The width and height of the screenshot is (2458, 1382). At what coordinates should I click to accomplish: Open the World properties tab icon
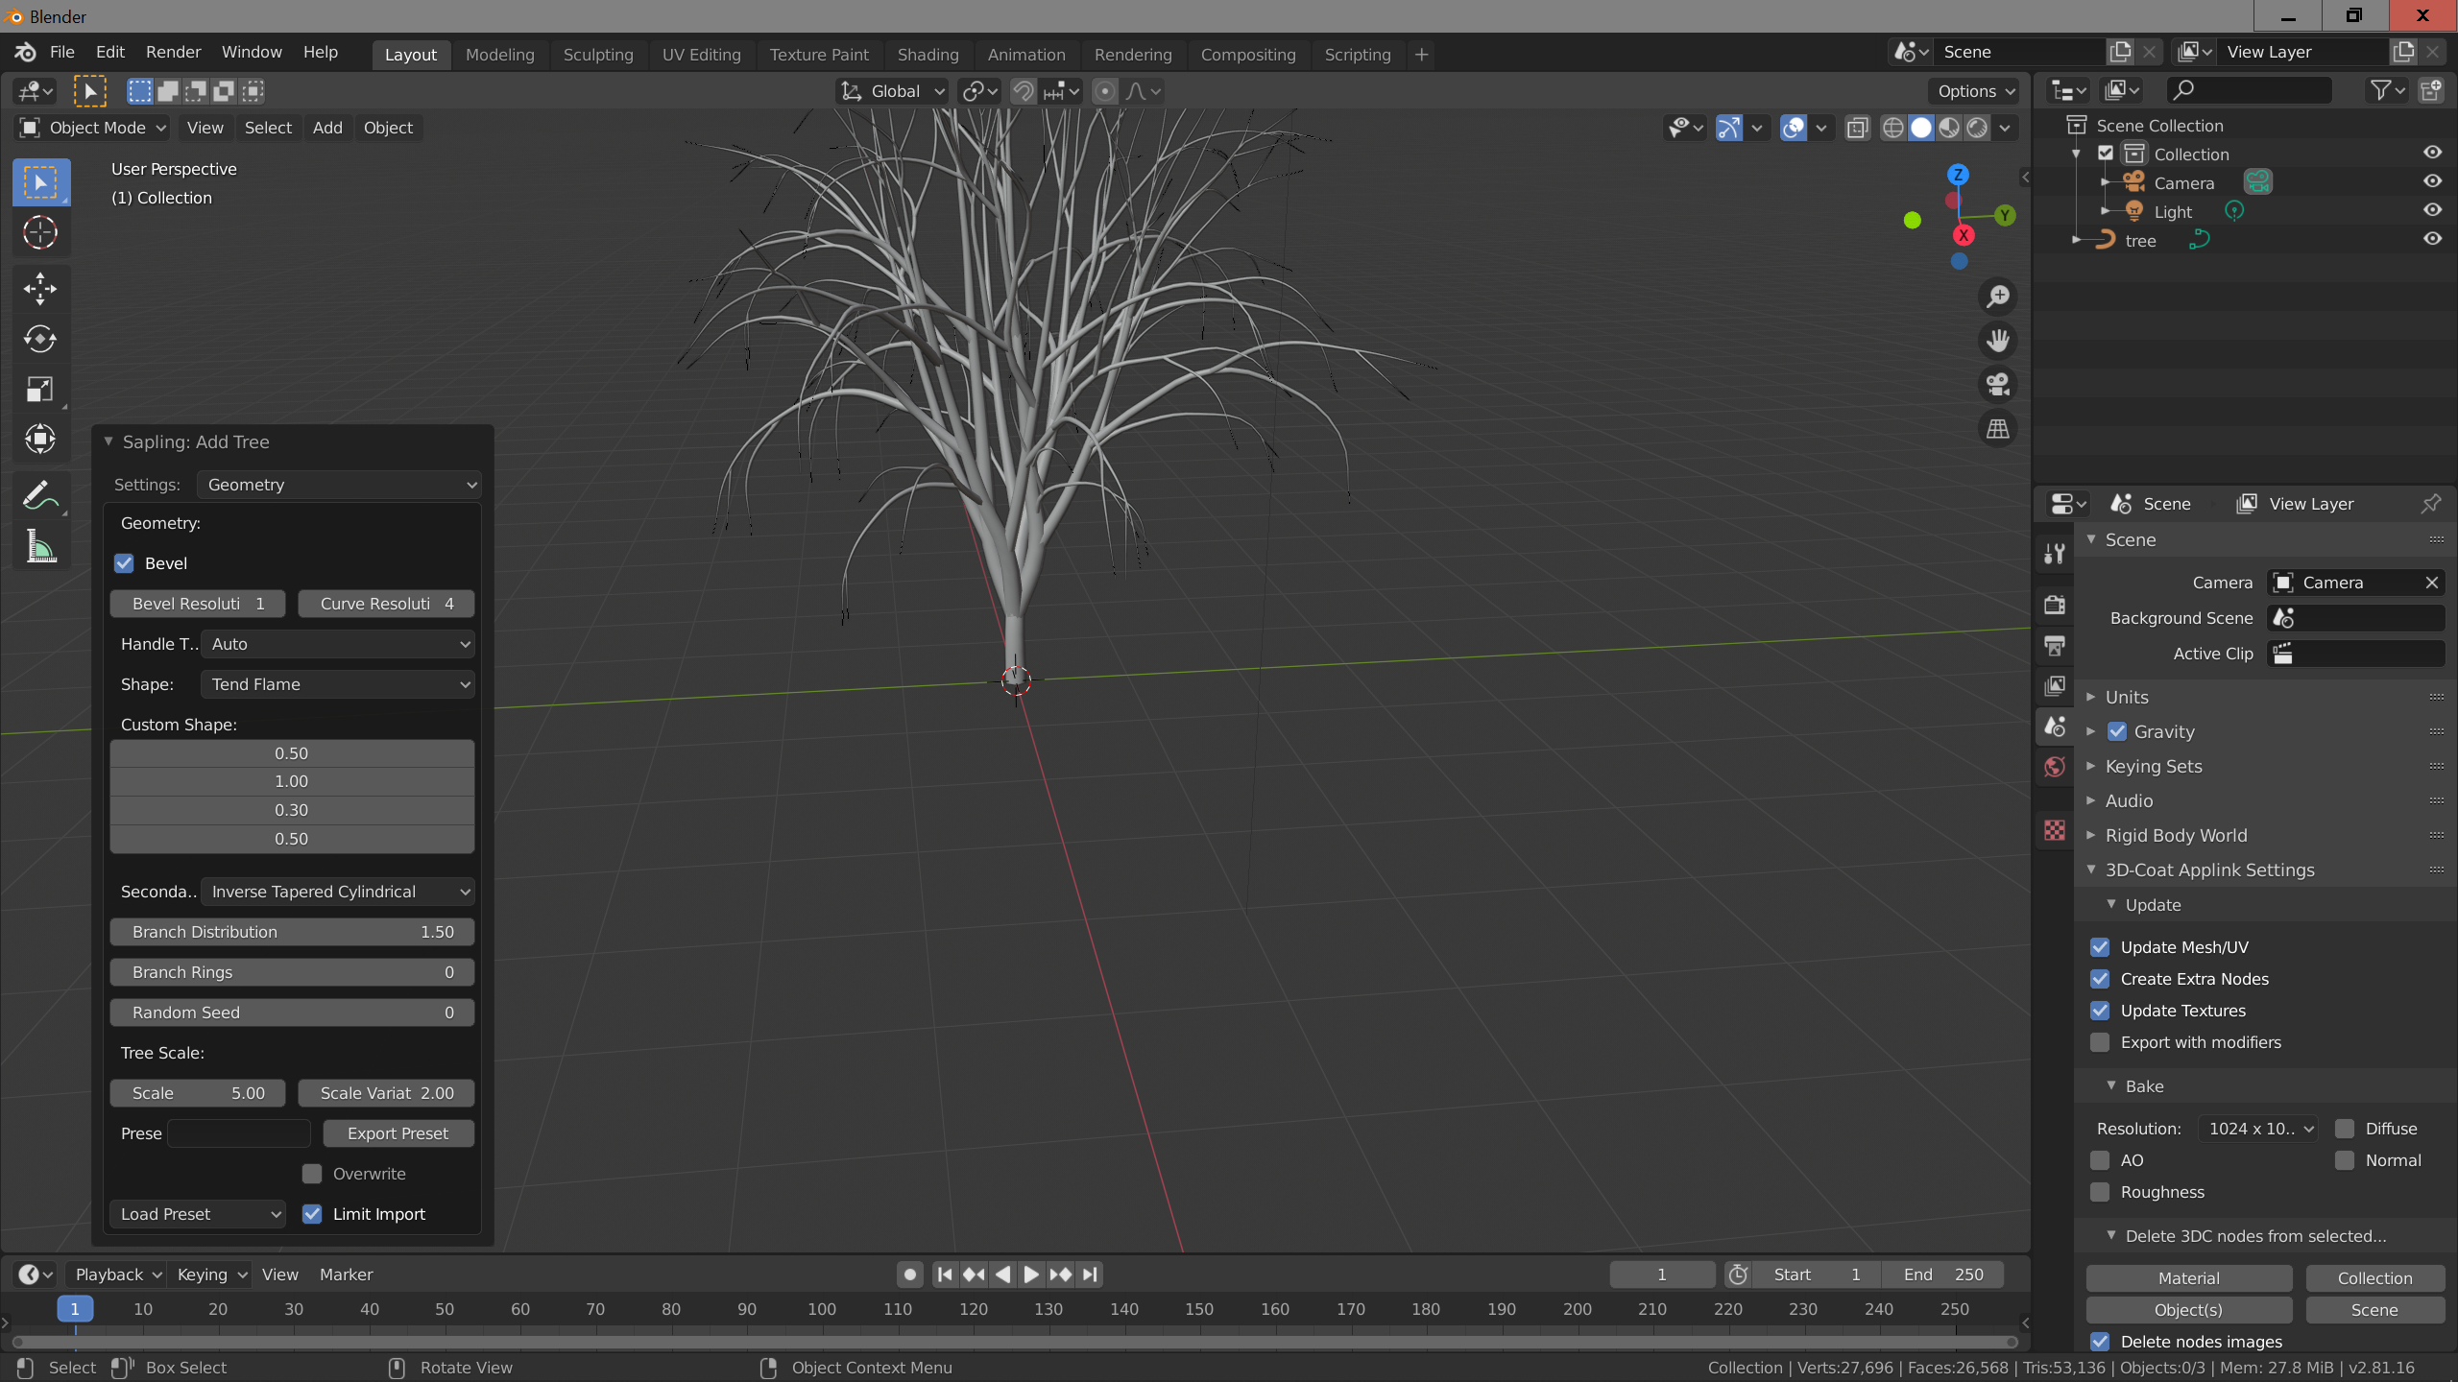2055,767
